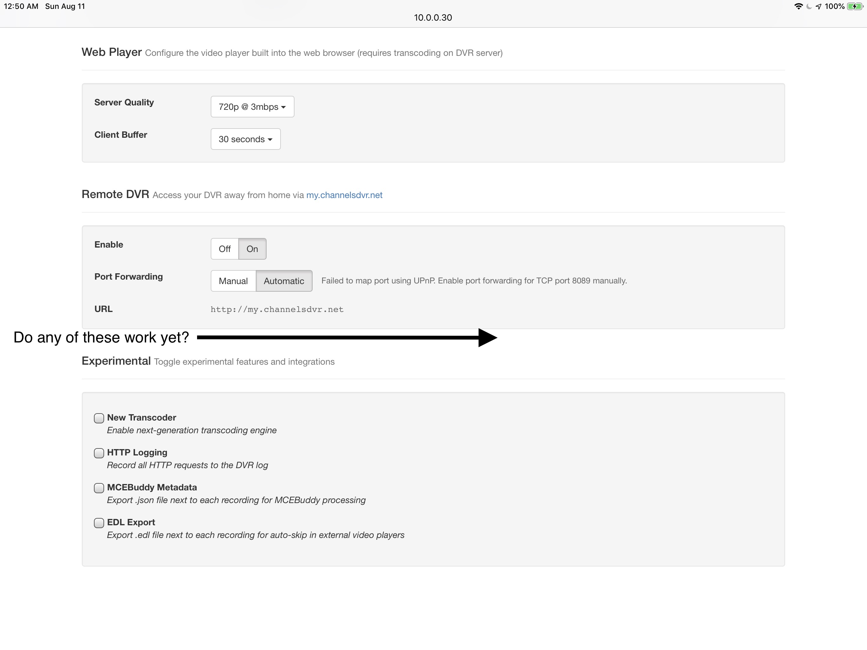Expand the Client Buffer 30 seconds dropdown
This screenshot has height=650, width=867.
(x=245, y=139)
